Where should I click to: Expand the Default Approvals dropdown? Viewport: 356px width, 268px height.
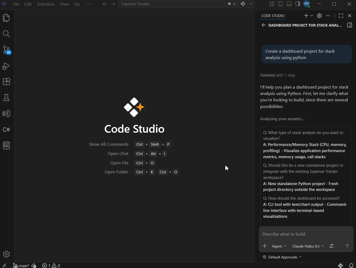pyautogui.click(x=282, y=257)
